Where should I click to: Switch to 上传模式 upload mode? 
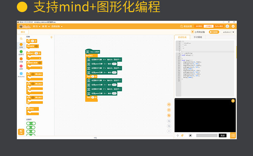coord(208,26)
